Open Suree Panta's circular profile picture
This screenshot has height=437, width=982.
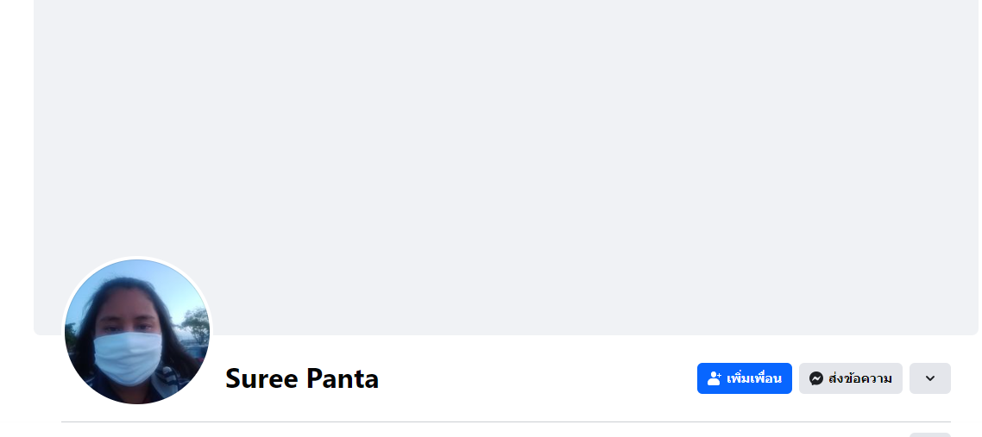click(137, 332)
